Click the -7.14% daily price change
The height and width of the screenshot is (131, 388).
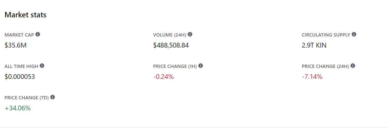pos(312,77)
